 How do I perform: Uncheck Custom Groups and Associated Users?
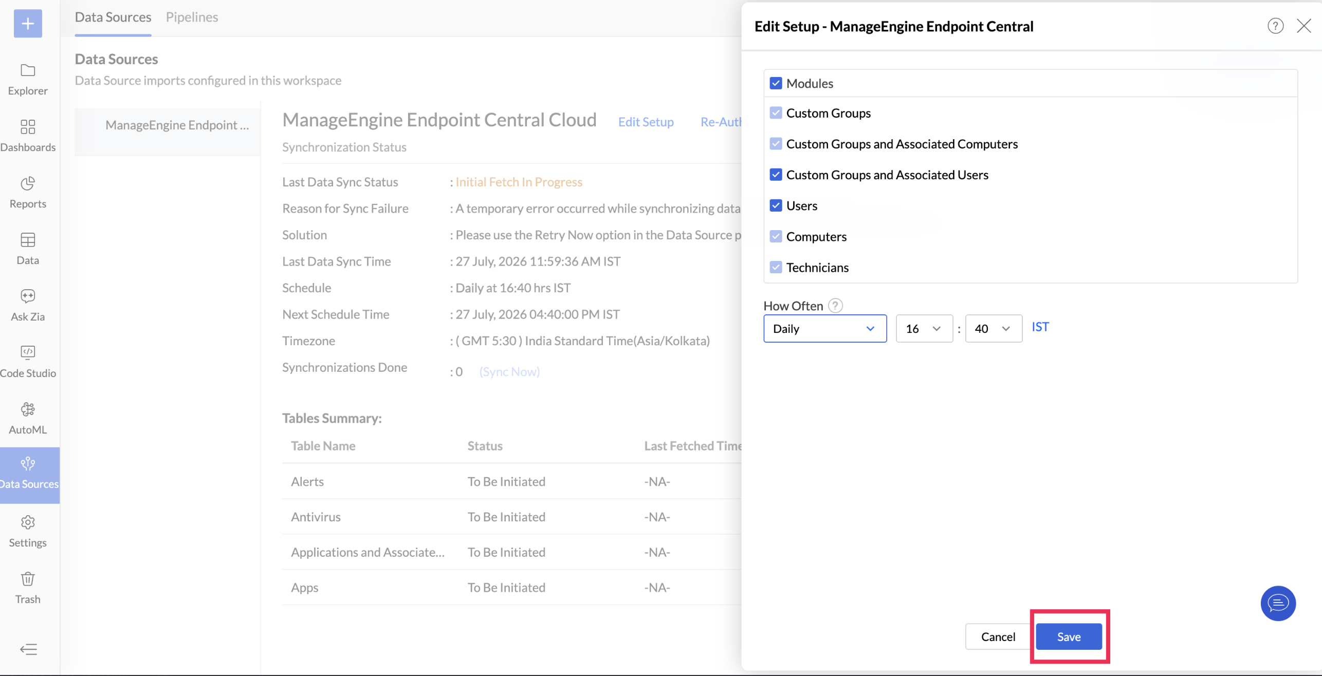pyautogui.click(x=776, y=175)
